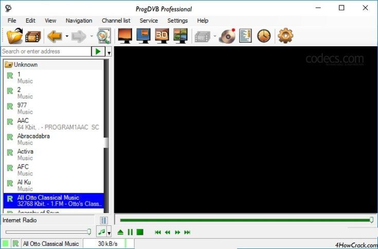Click the open file folder icon
Viewport: 378px width, 249px height.
(x=14, y=36)
